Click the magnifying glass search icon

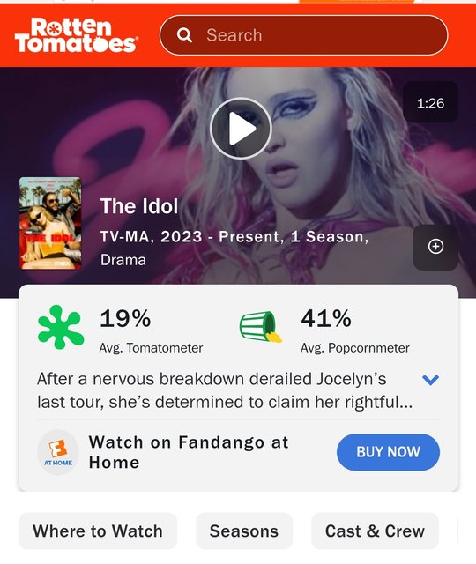(x=184, y=35)
